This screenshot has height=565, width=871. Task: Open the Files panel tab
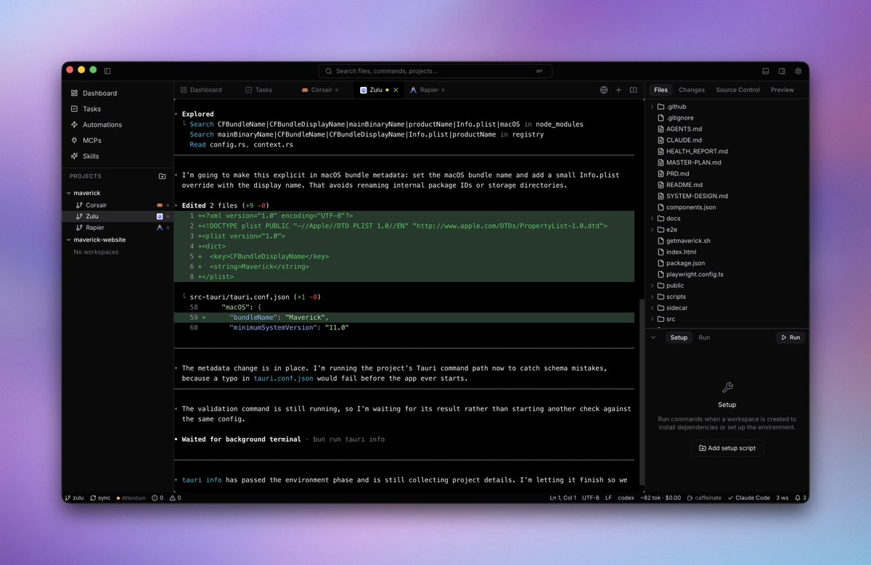(x=661, y=90)
